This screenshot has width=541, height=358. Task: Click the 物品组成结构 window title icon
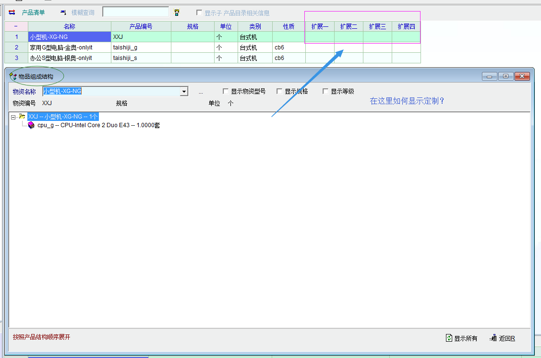pos(13,76)
